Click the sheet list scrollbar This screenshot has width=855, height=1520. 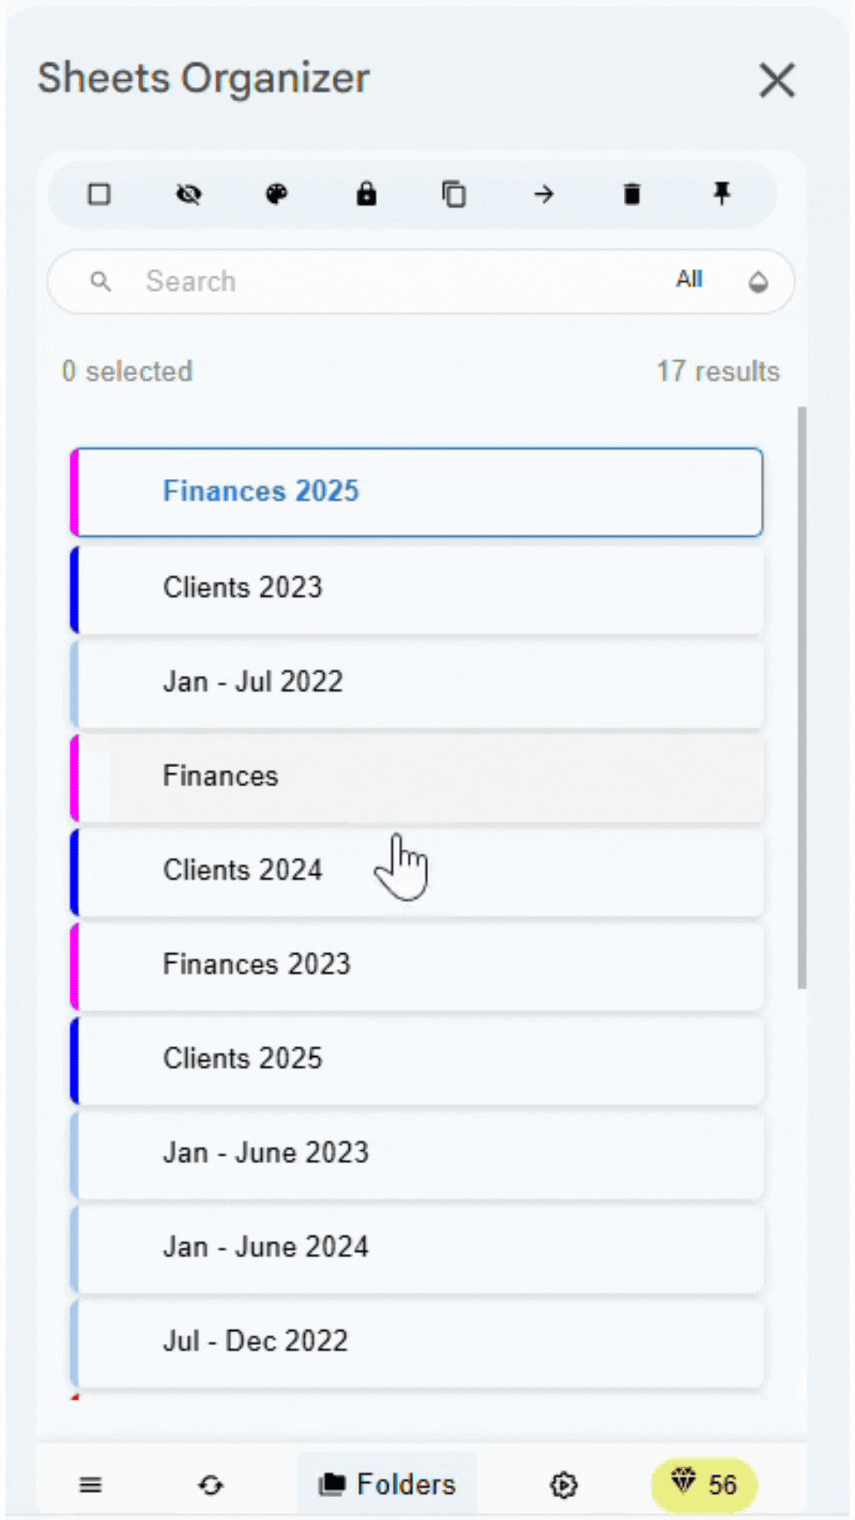(802, 697)
